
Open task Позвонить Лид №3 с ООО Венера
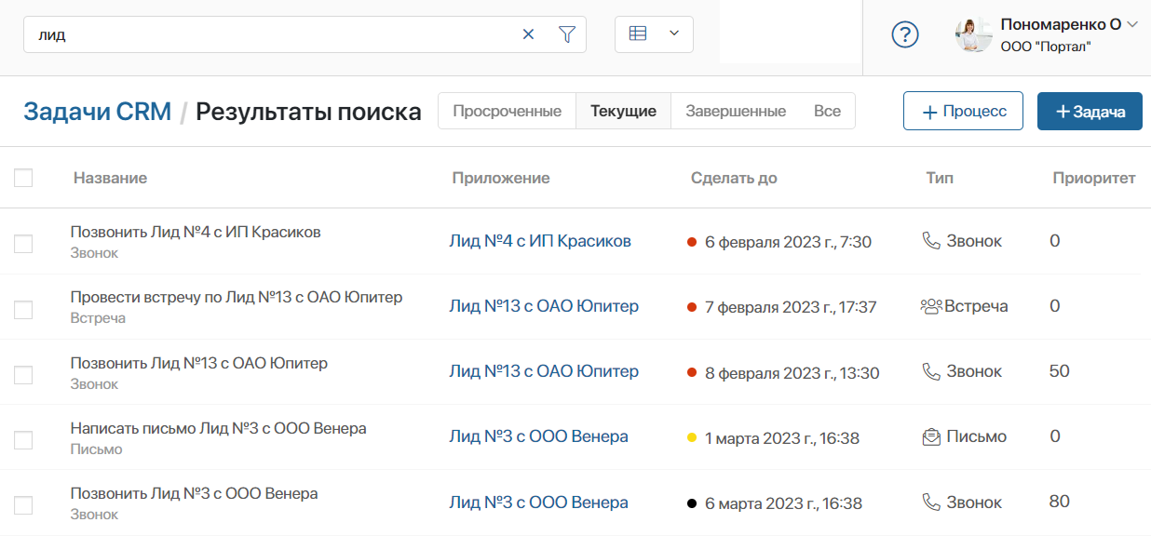tap(194, 493)
